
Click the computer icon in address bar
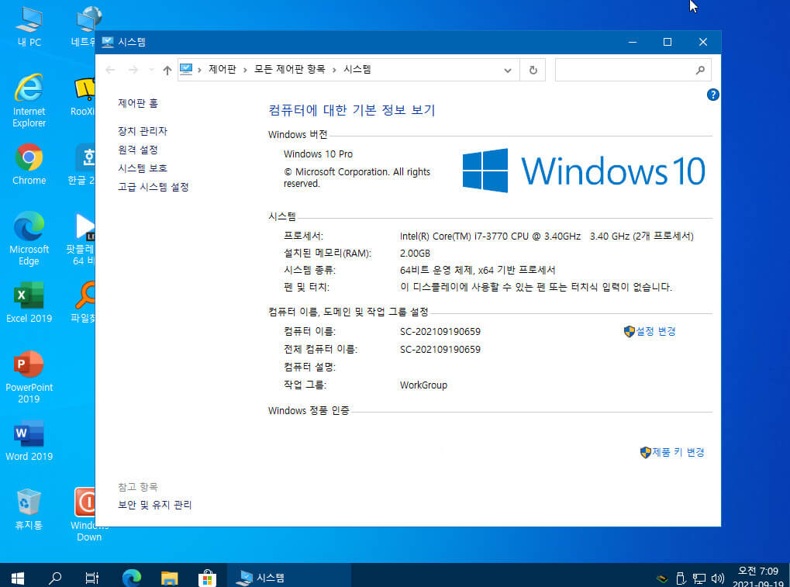[x=186, y=70]
